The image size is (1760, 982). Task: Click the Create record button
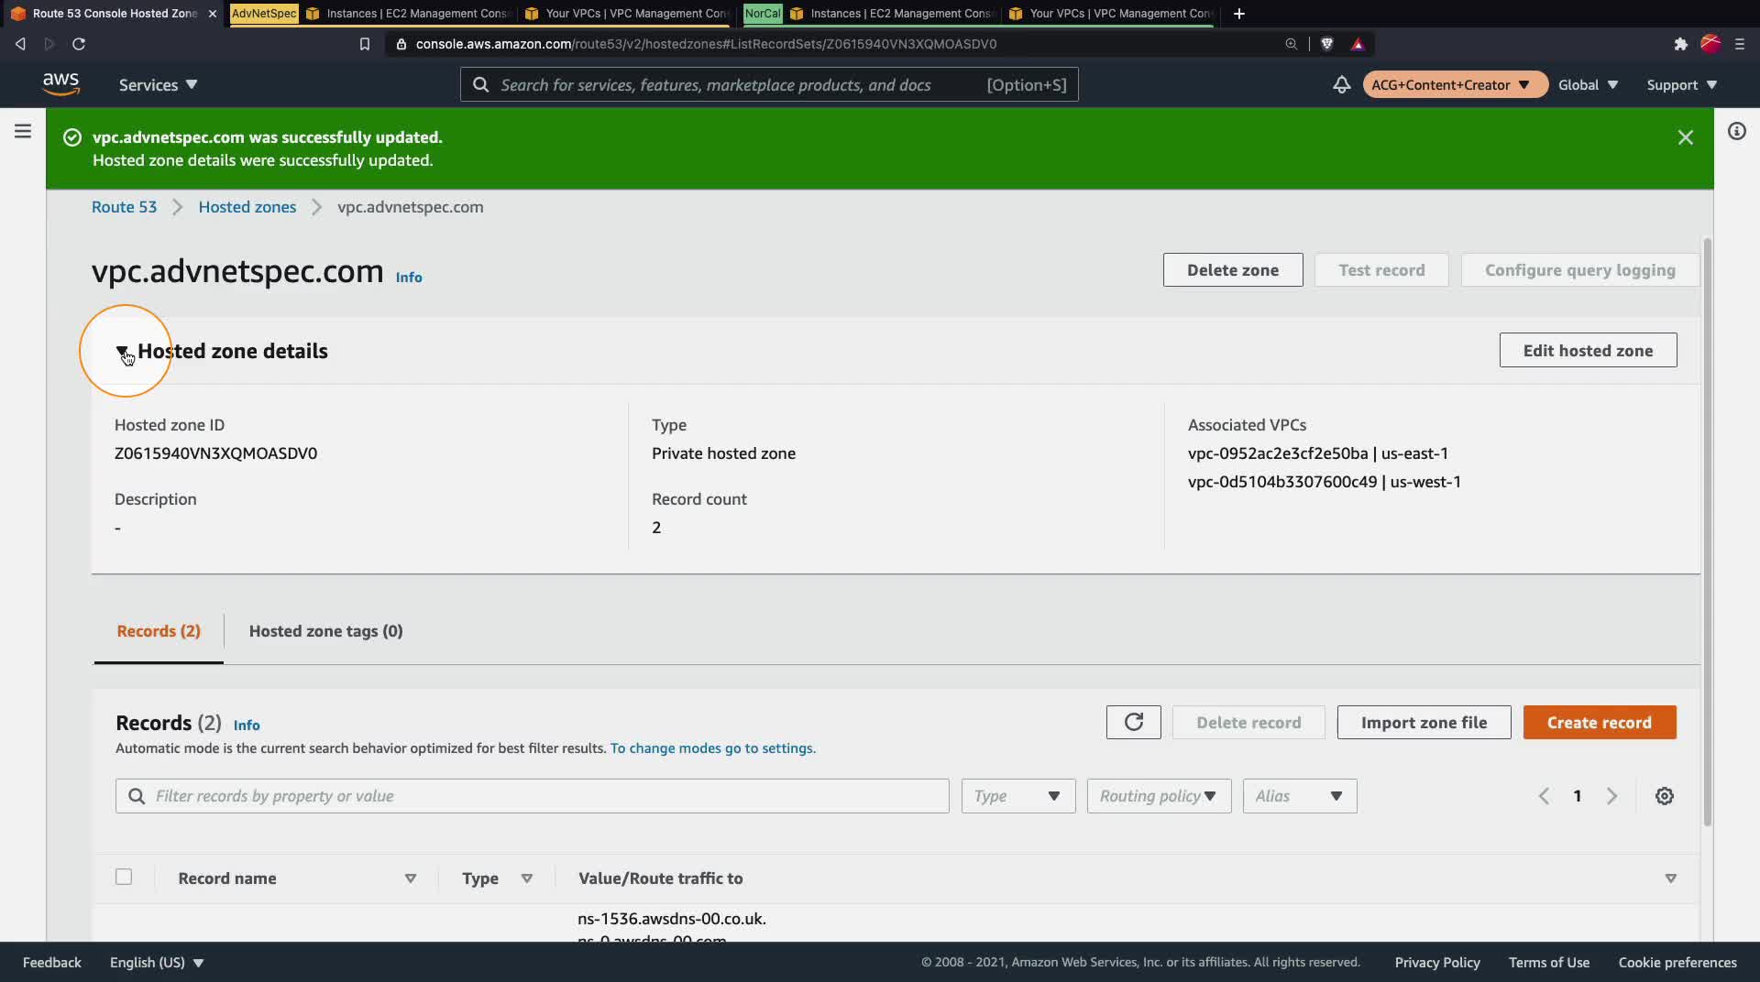click(1600, 722)
